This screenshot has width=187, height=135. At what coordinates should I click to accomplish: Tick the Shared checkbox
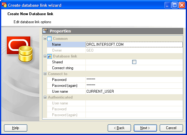134,62
